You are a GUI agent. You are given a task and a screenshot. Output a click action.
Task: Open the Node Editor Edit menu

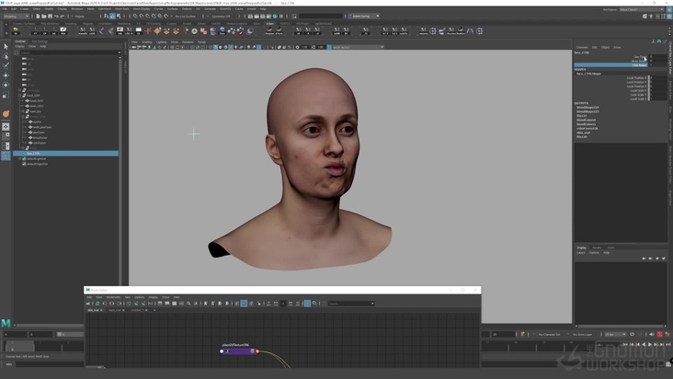pos(89,297)
